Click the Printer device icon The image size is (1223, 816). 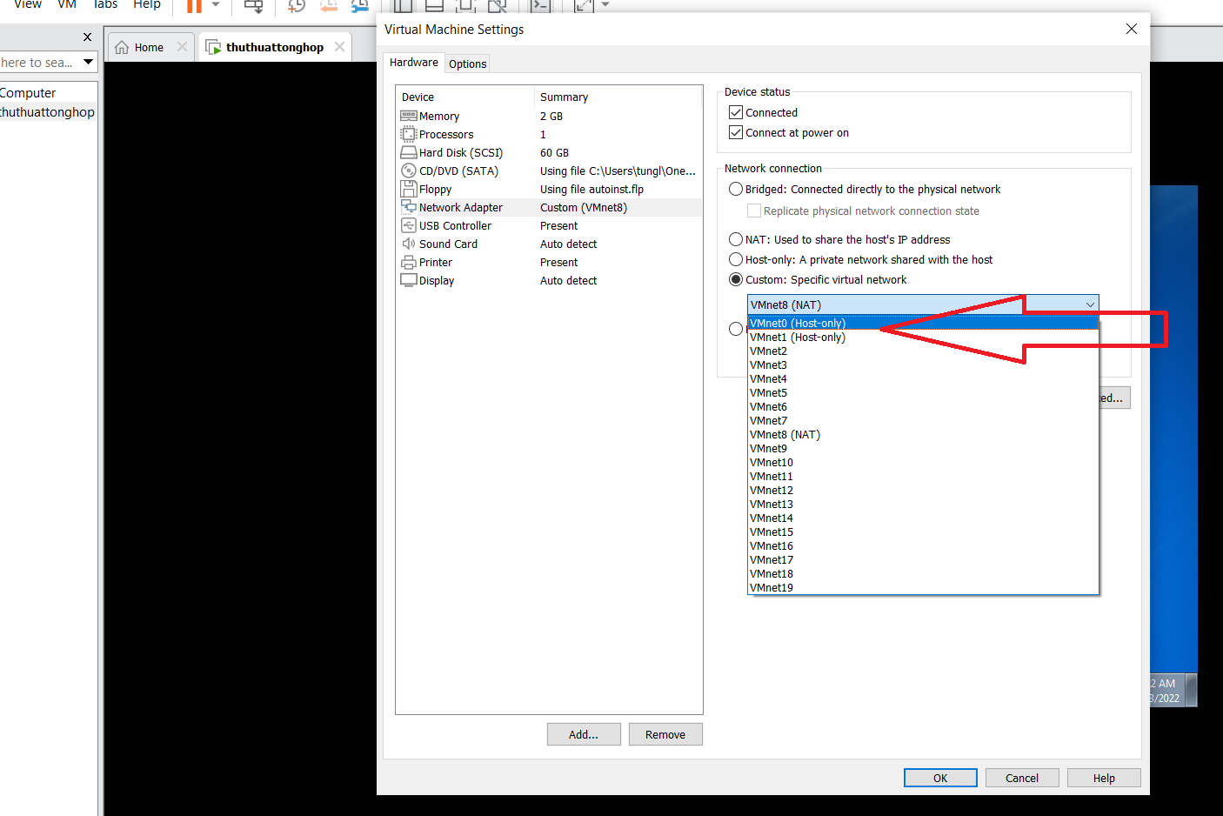point(409,262)
